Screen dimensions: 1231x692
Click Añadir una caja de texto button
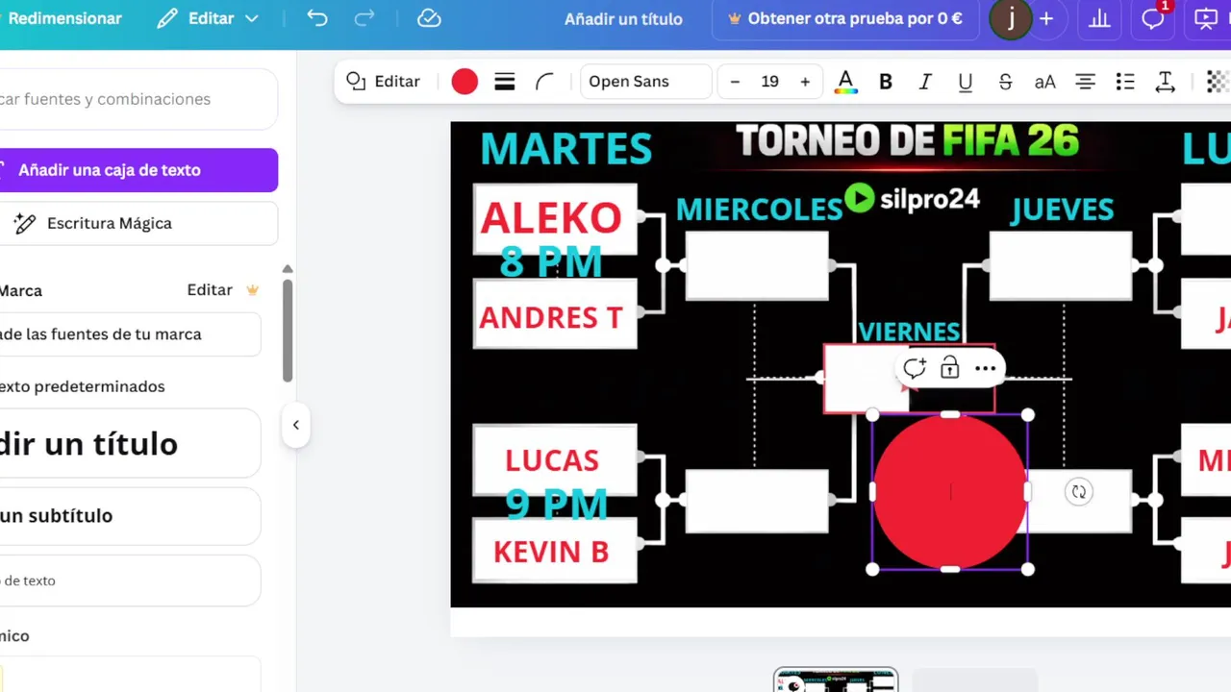click(138, 170)
